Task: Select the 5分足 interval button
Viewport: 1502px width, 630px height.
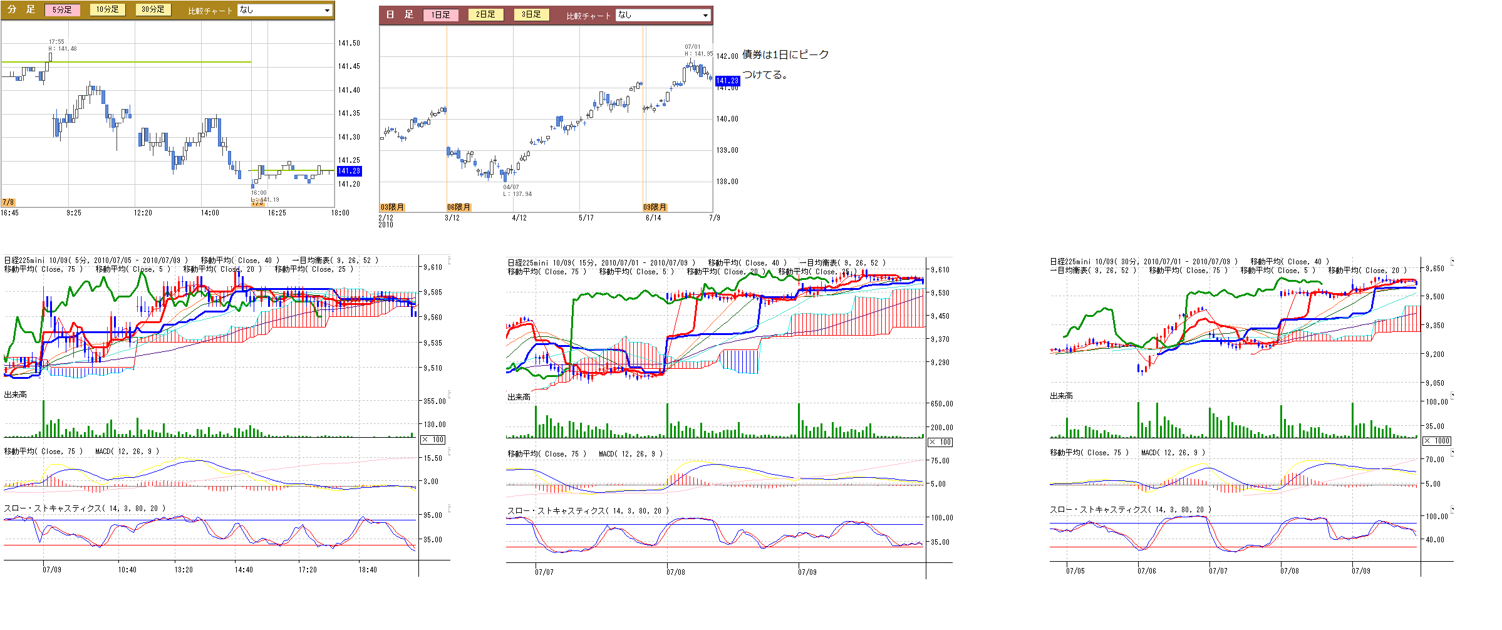Action: click(62, 10)
